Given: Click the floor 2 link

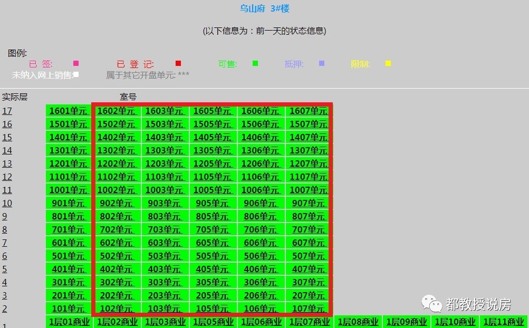Looking at the screenshot, I should [x=4, y=308].
